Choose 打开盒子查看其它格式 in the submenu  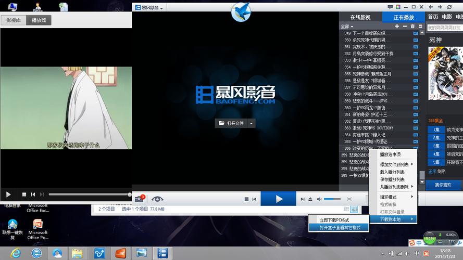coord(339,228)
